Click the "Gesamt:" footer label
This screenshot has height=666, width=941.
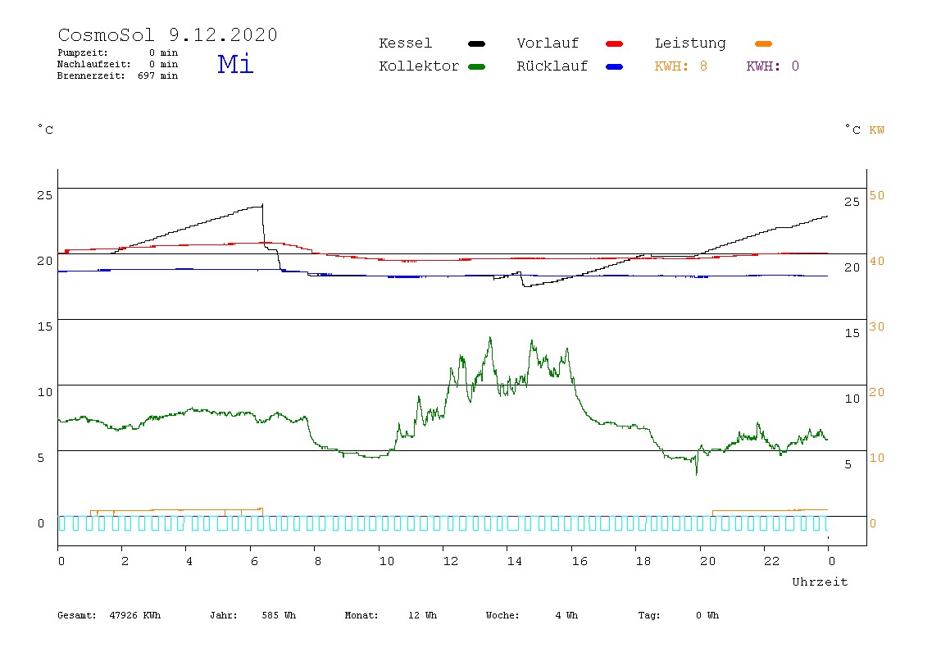(77, 615)
